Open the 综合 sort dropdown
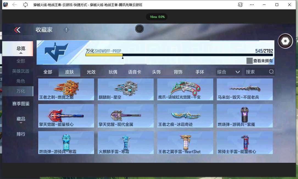The height and width of the screenshot is (179, 298). pos(229,72)
